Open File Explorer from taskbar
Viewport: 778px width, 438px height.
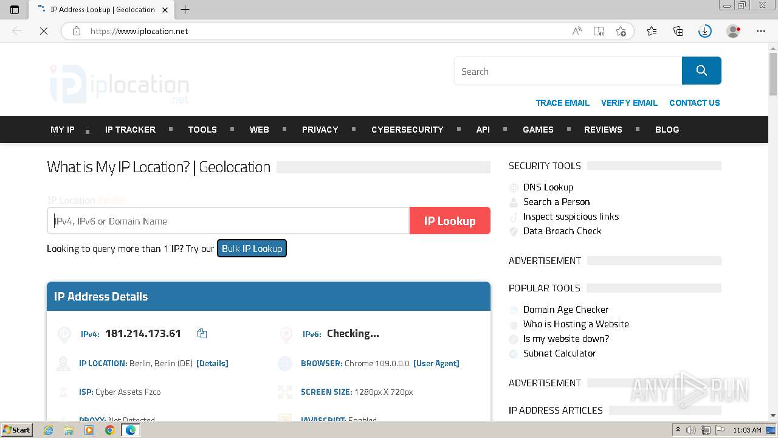pos(69,430)
